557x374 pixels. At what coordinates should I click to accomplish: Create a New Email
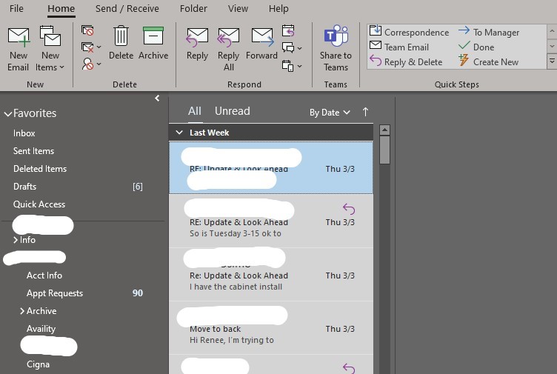pos(19,49)
